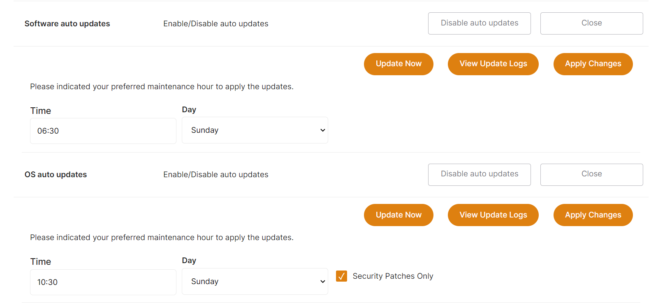The width and height of the screenshot is (658, 303).
Task: Apply Changes for OS auto updates
Action: [593, 215]
